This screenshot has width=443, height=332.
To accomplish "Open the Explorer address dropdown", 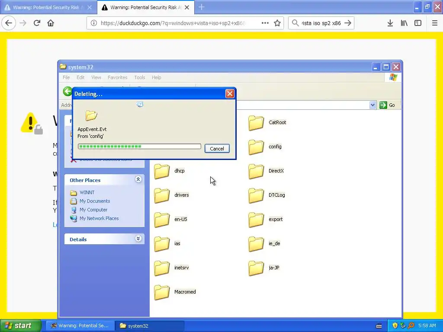I will [372, 105].
